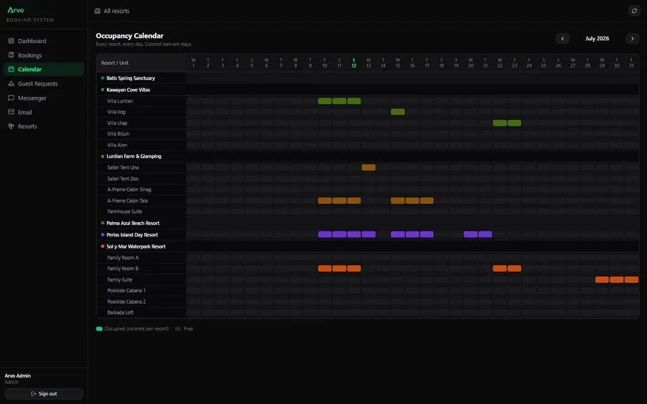Open the All resorts filter
This screenshot has width=647, height=404.
coord(112,11)
